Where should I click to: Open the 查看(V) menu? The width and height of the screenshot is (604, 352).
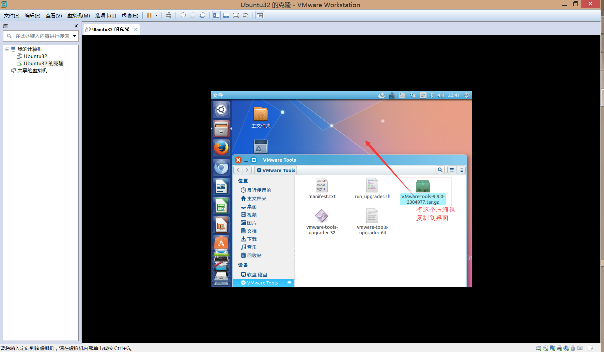point(54,15)
